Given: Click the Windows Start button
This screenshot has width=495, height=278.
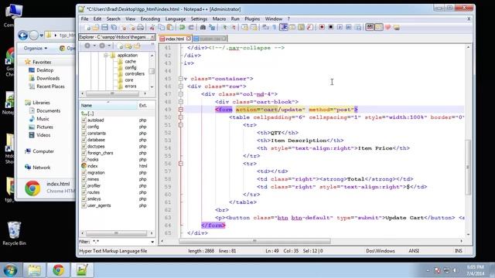Looking at the screenshot, I should point(10,270).
